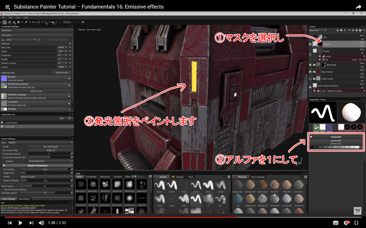Switch to Procedurals shelf tab
The image size is (366, 228).
coord(91,177)
